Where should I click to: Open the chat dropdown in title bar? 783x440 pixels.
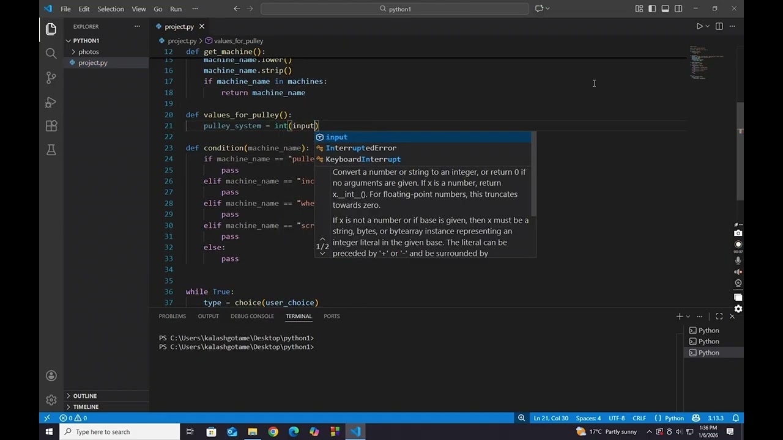click(x=547, y=9)
